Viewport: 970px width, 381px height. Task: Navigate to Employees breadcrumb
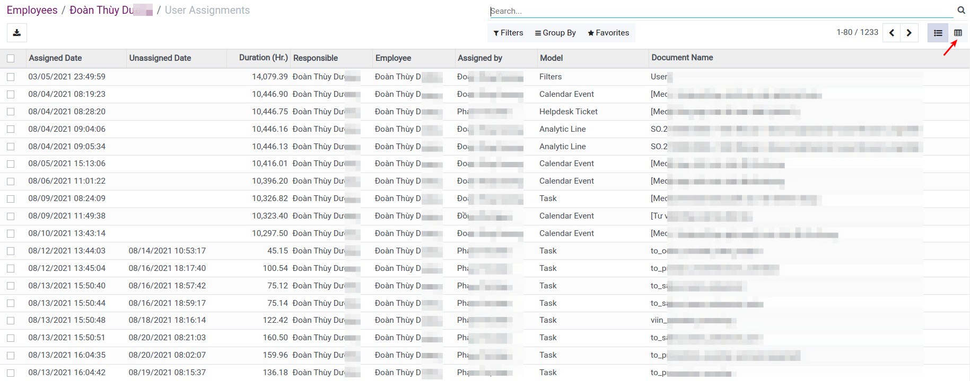point(32,10)
